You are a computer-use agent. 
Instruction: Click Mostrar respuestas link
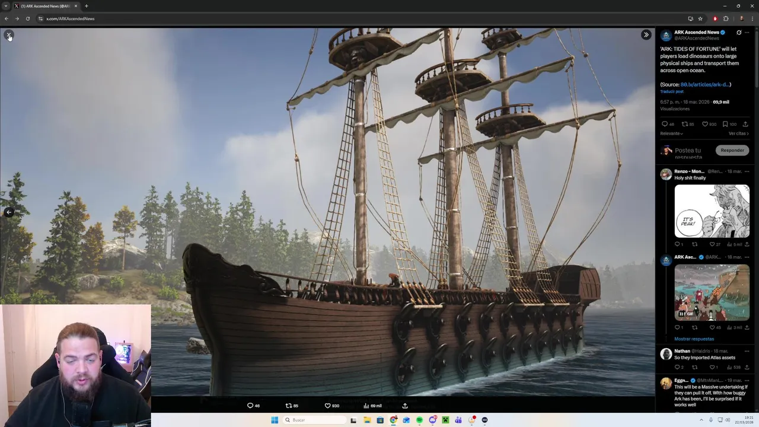[694, 339]
